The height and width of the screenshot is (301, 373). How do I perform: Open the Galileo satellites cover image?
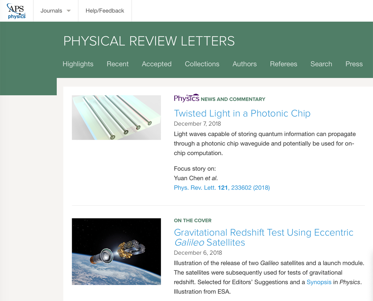point(116,252)
